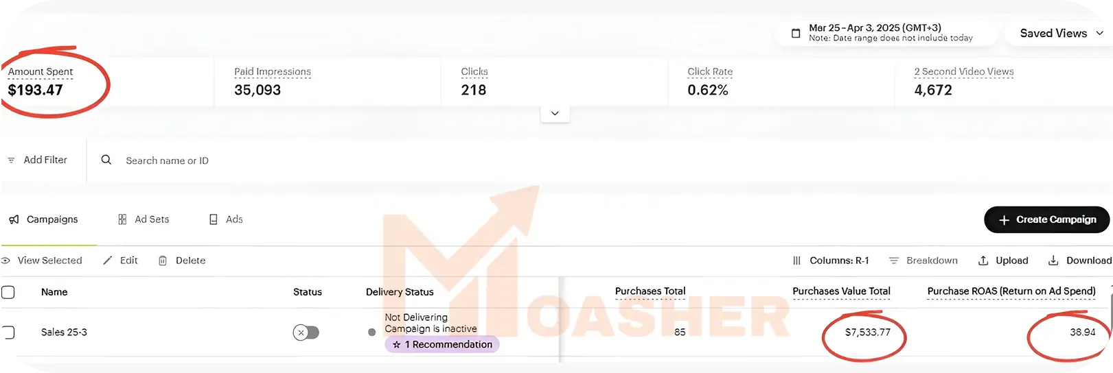Expand the metrics panel chevron
The height and width of the screenshot is (373, 1113).
(x=555, y=113)
